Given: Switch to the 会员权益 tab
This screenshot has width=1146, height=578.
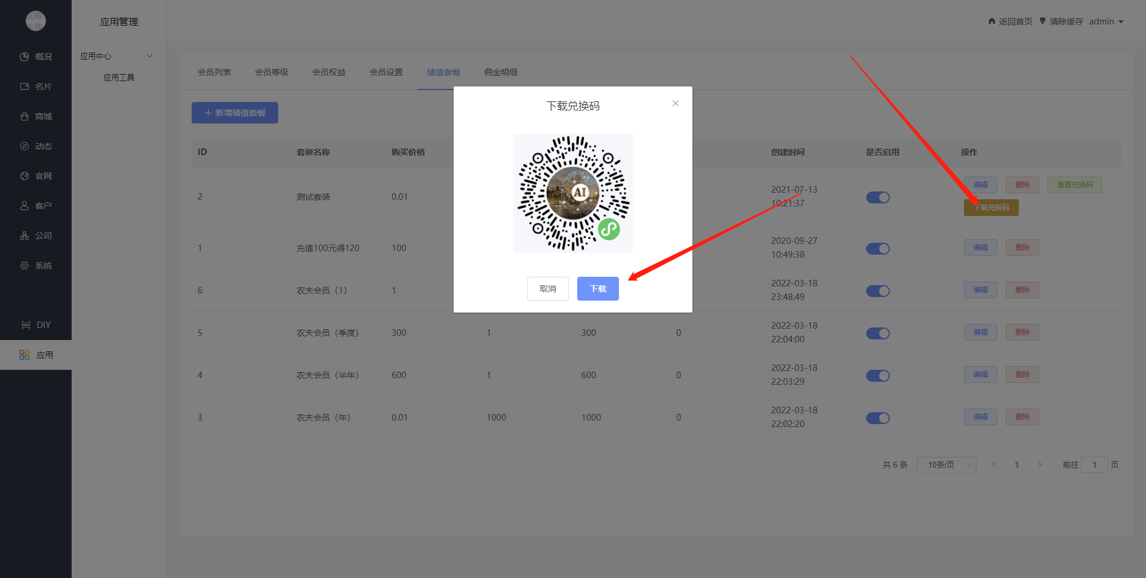Looking at the screenshot, I should coord(329,72).
